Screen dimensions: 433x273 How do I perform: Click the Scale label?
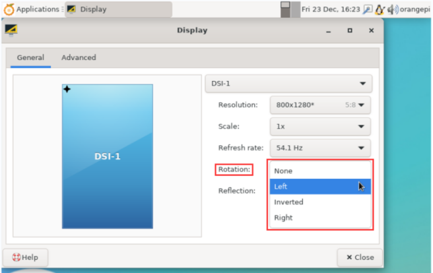tap(229, 127)
